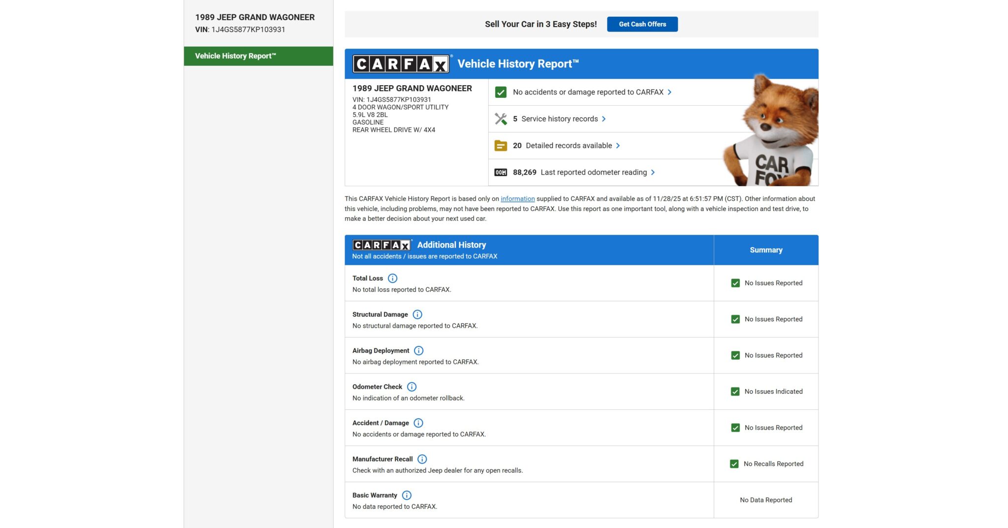Open the Structural Damage info icon
1008x528 pixels.
pos(417,314)
